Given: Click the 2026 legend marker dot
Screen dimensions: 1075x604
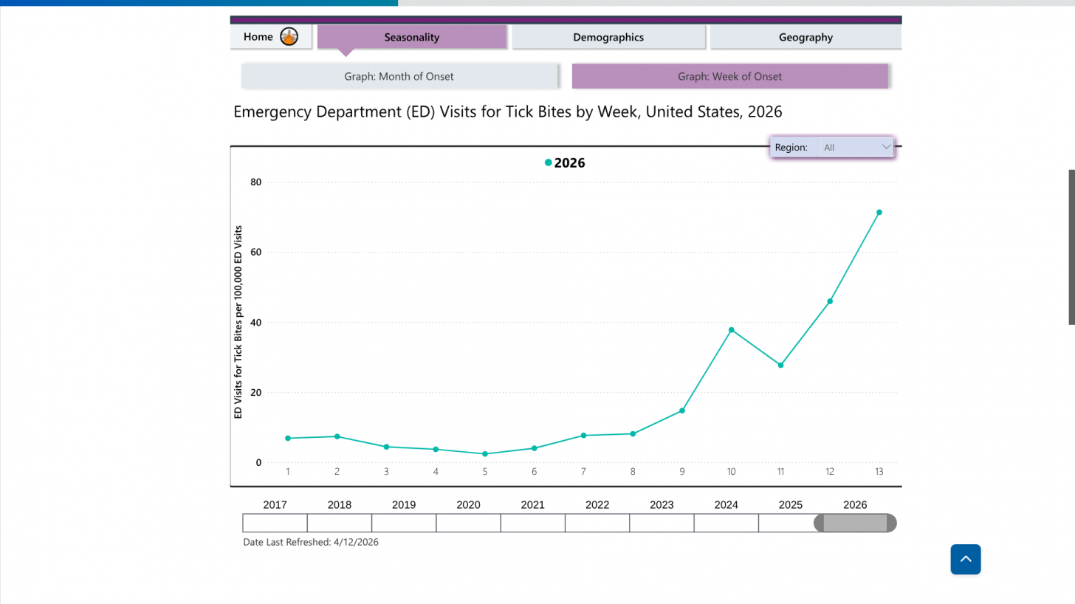Looking at the screenshot, I should [548, 163].
